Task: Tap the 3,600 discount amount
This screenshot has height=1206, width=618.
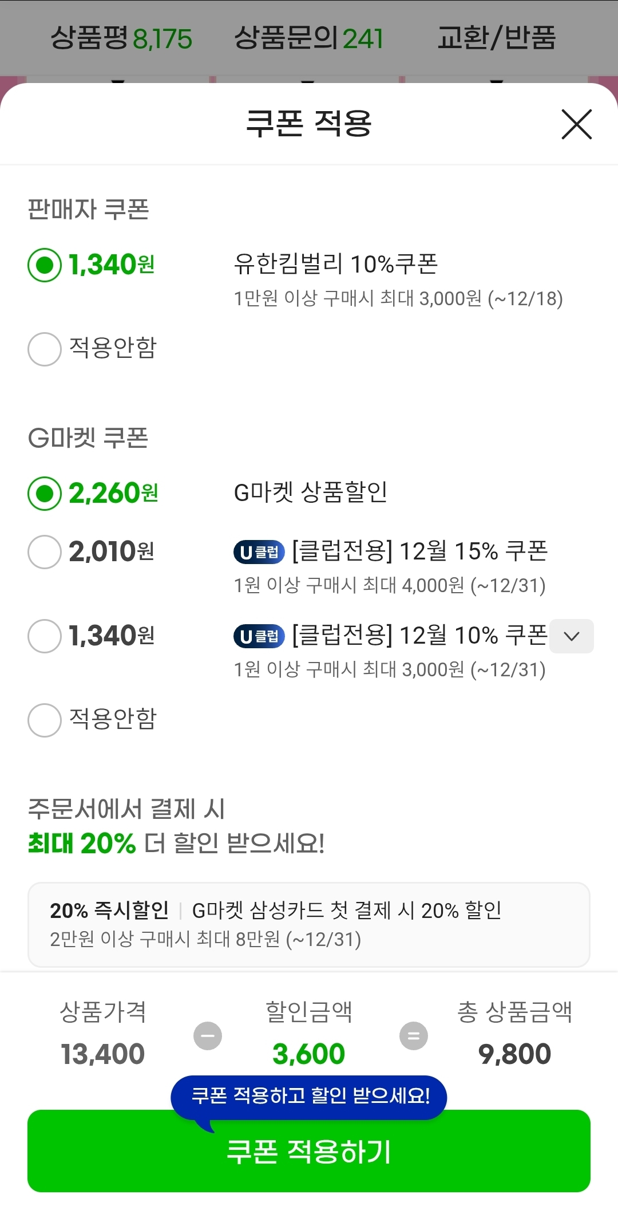Action: [308, 1054]
